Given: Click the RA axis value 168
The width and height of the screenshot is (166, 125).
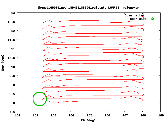Looking at the screenshot, I should pyautogui.click(x=143, y=115).
